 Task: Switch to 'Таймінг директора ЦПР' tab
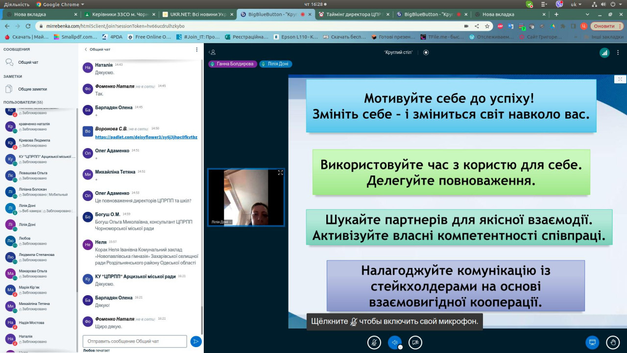[354, 14]
